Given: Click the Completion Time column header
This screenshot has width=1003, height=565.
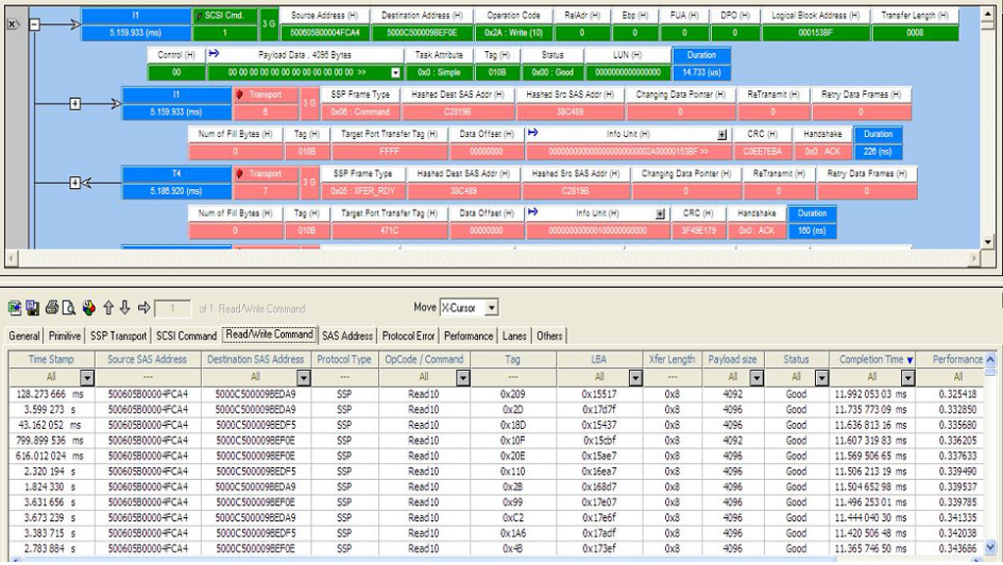Looking at the screenshot, I should tap(871, 359).
